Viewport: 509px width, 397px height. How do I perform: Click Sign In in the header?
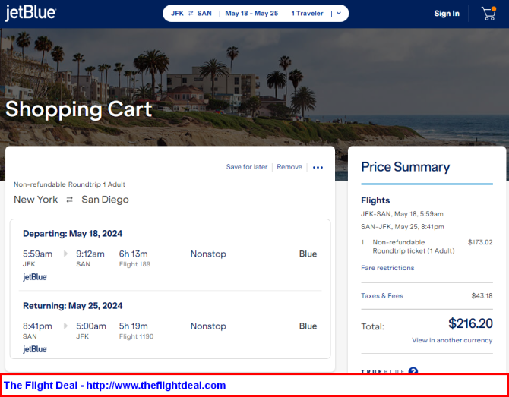pyautogui.click(x=447, y=14)
